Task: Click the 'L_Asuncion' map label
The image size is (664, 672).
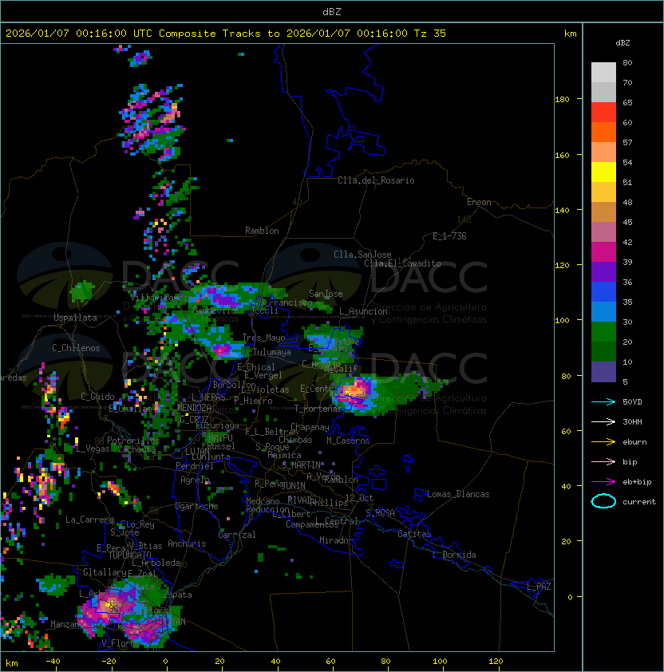Action: coord(363,311)
